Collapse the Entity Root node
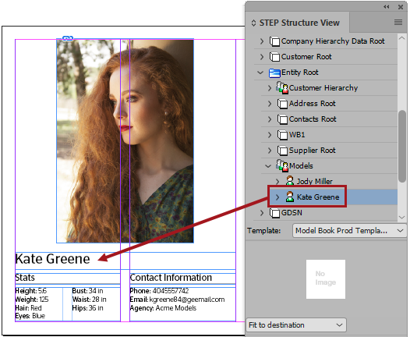Viewport: 410px width, 337px height. pos(260,73)
